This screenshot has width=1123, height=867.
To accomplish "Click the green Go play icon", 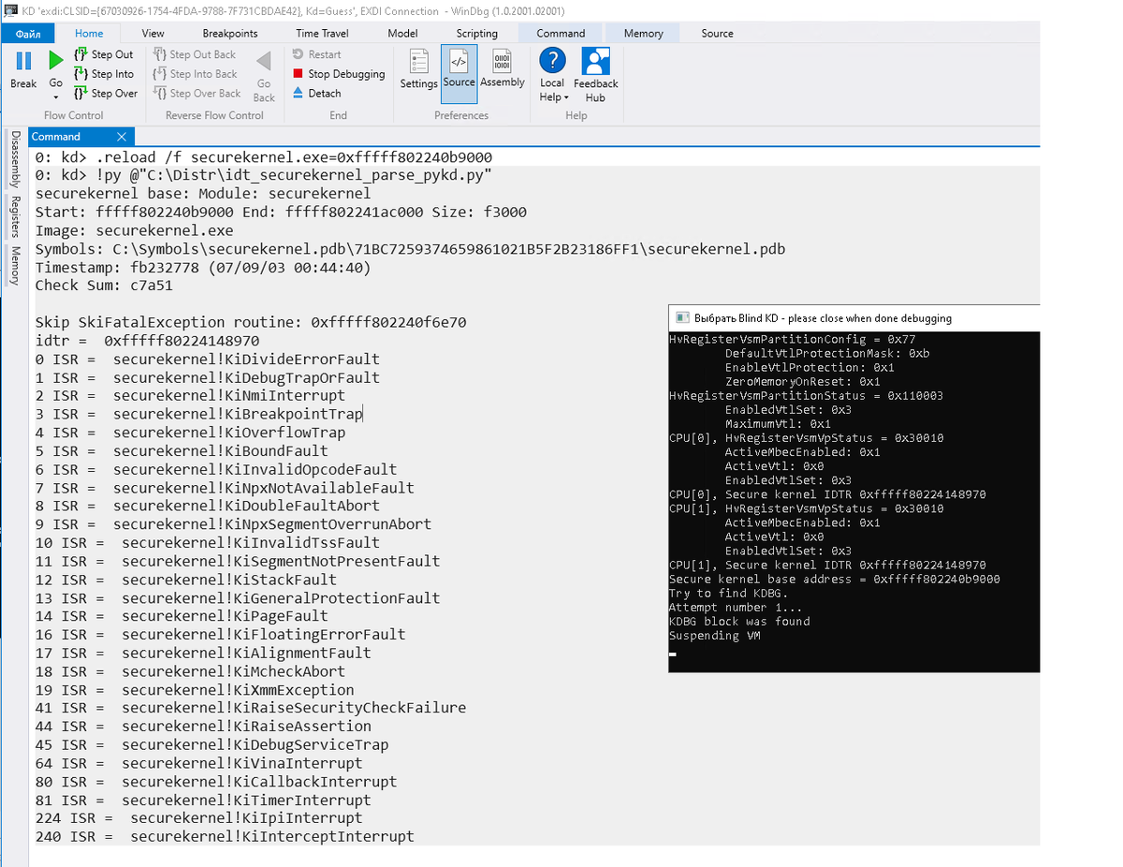I will pos(56,61).
